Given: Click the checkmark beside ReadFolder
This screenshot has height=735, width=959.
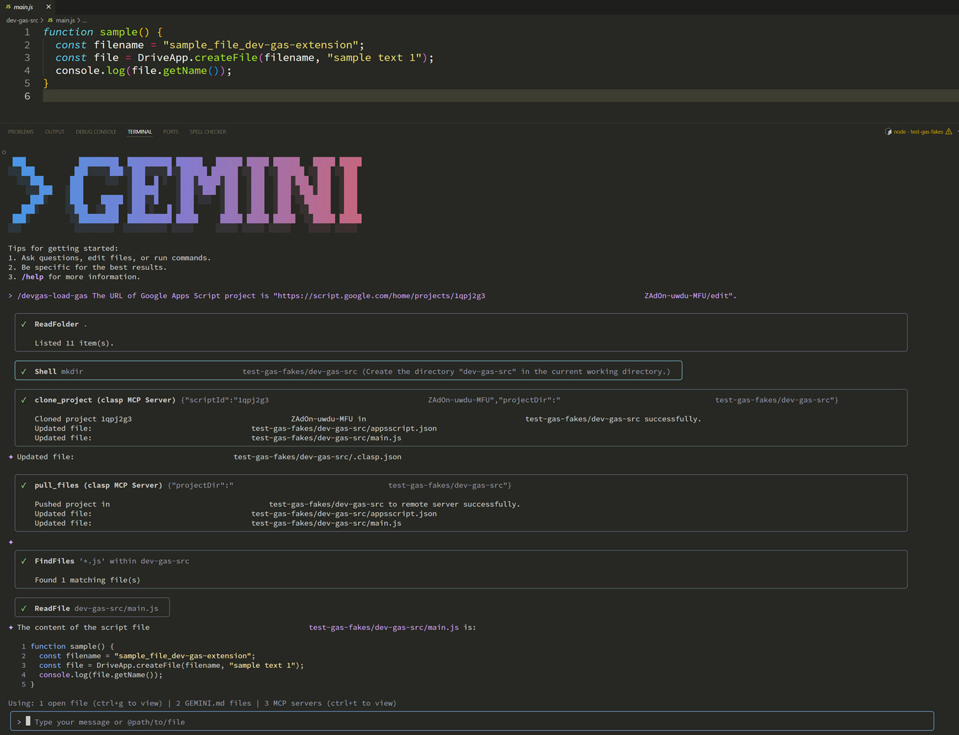Looking at the screenshot, I should [x=24, y=324].
